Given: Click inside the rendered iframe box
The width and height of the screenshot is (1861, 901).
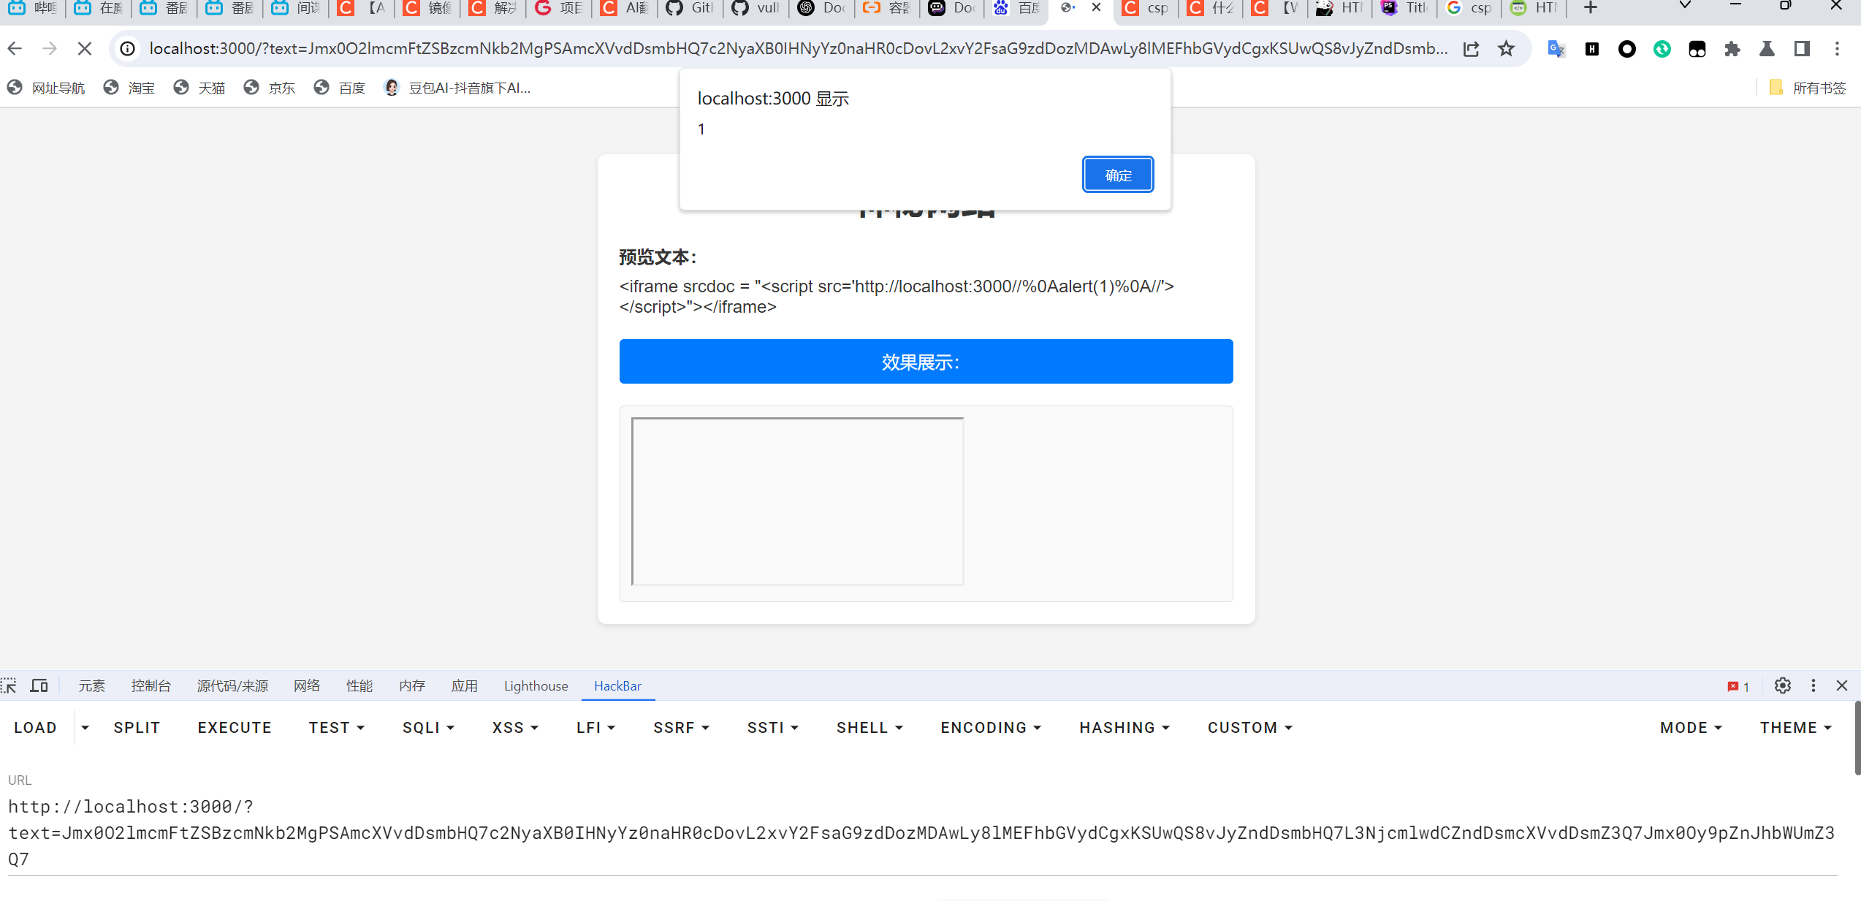Looking at the screenshot, I should coord(797,501).
